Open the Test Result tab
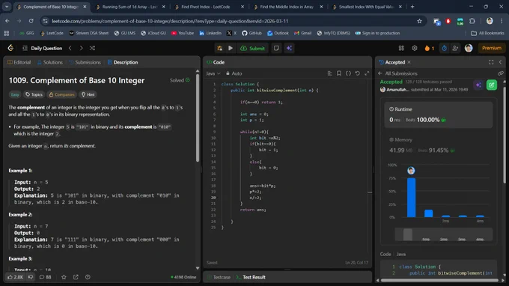509x286 pixels. point(251,277)
